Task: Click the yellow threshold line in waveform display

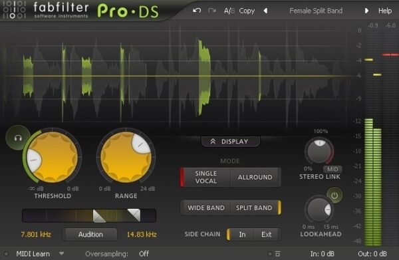Action: pyautogui.click(x=178, y=76)
